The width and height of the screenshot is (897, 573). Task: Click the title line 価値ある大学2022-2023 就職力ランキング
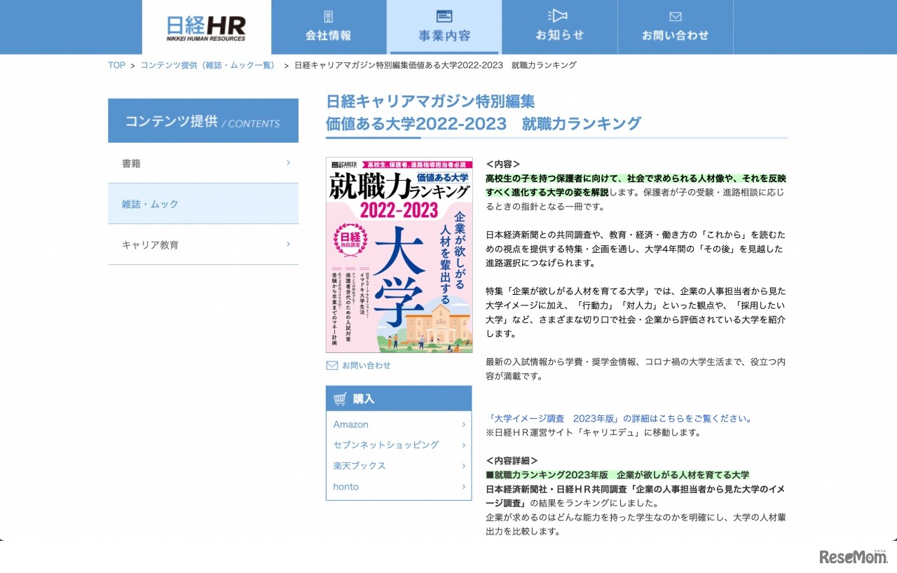point(484,124)
